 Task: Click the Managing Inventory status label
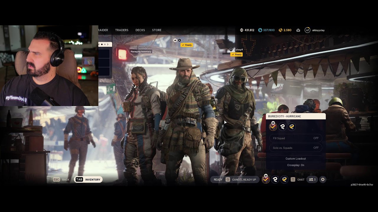[141, 52]
